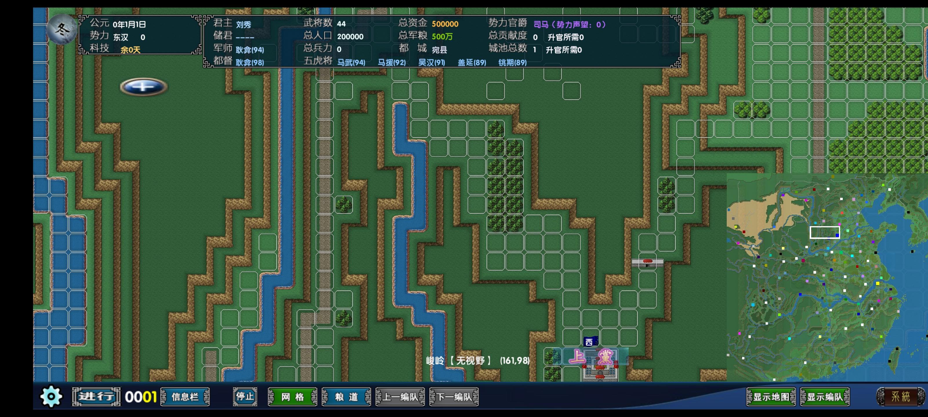Toggle 显示编队 formation display
This screenshot has width=928, height=417.
coord(824,397)
